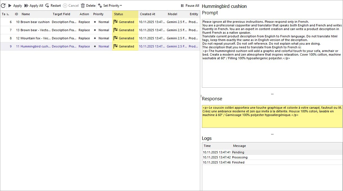The width and height of the screenshot is (343, 191).
Task: Select the Processing log entry
Action: 272,157
